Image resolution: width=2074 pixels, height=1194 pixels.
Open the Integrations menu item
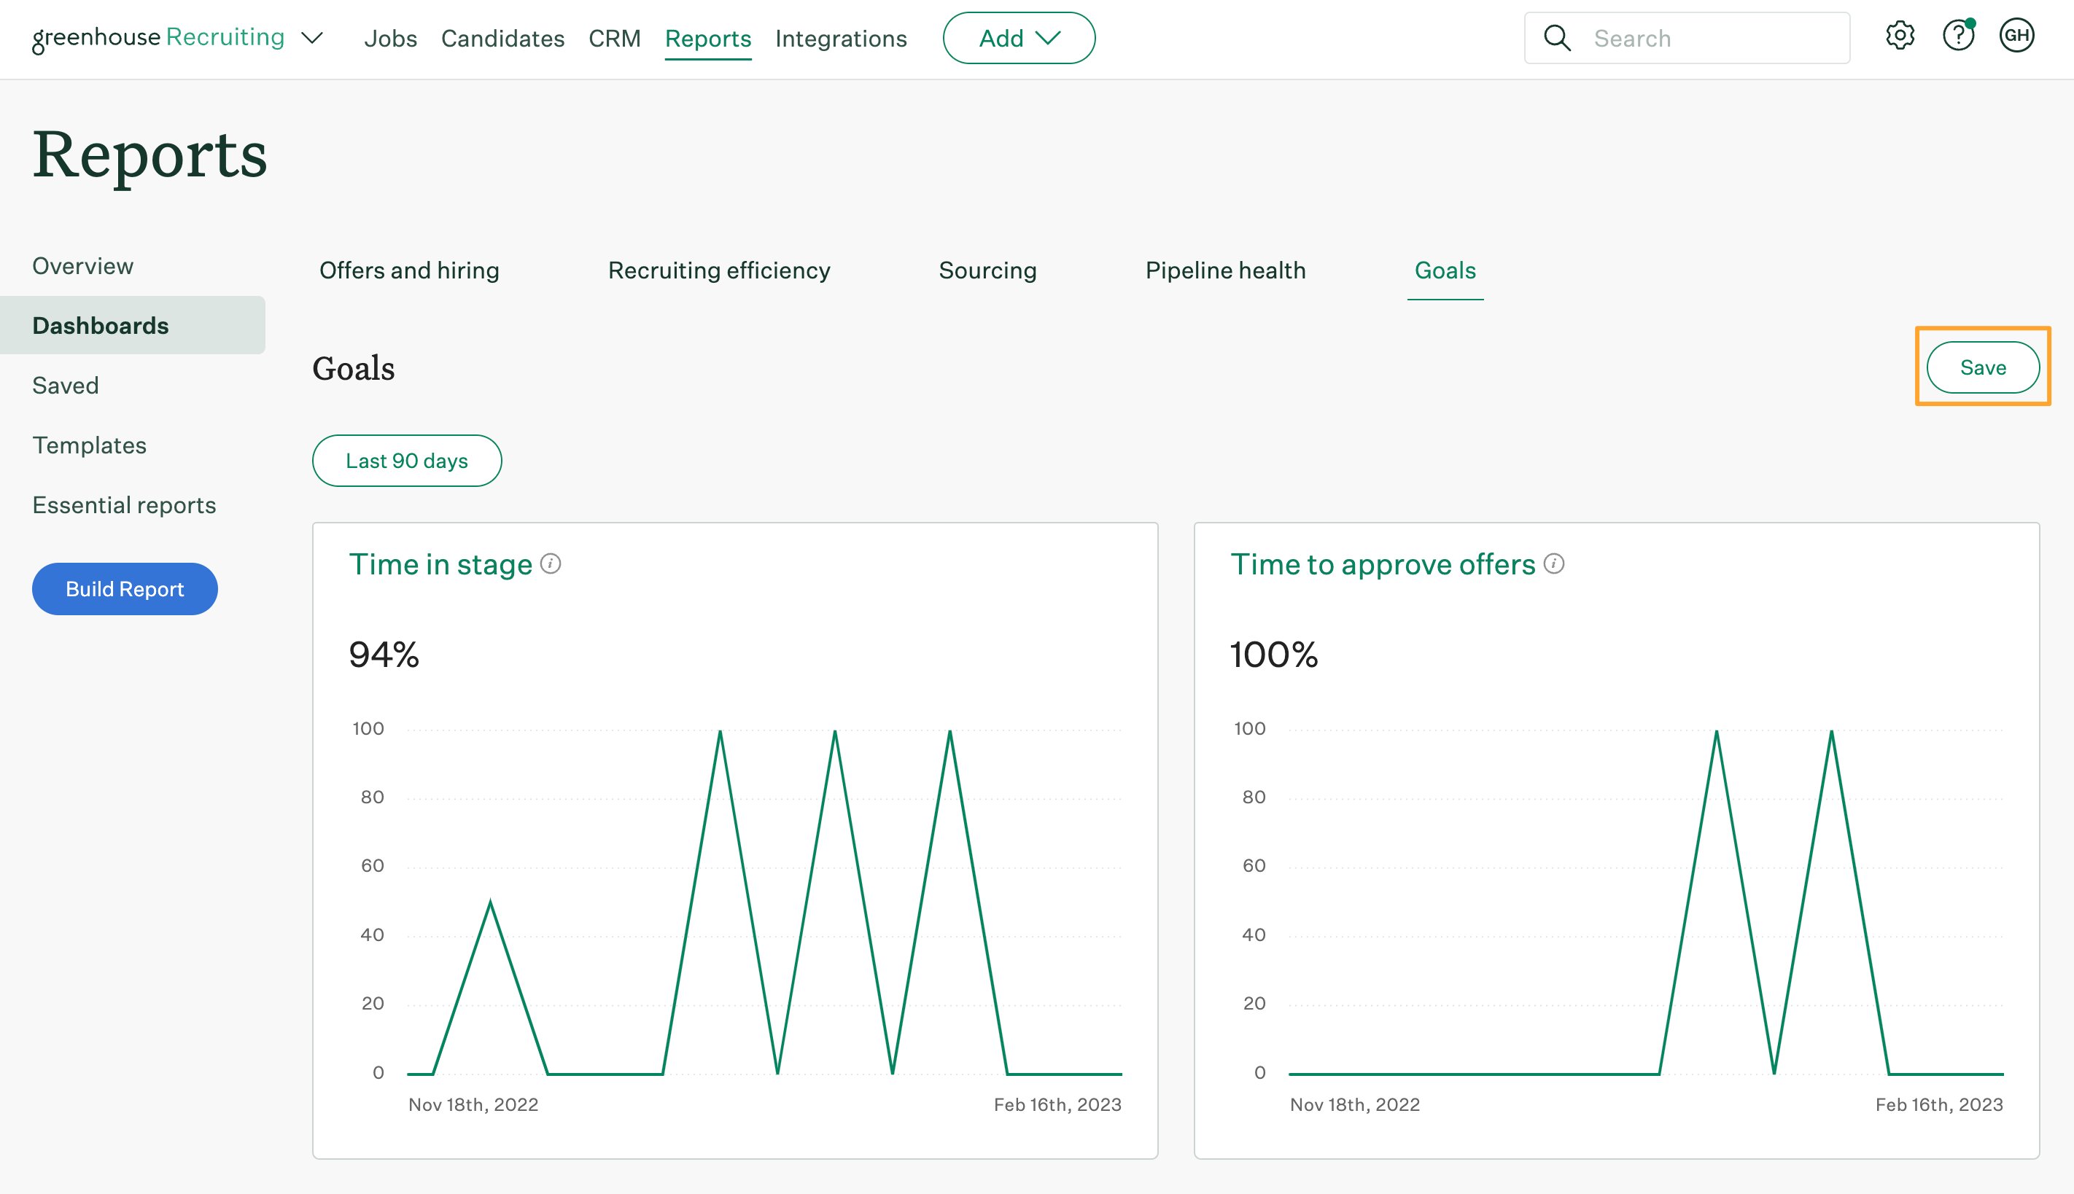click(x=841, y=38)
